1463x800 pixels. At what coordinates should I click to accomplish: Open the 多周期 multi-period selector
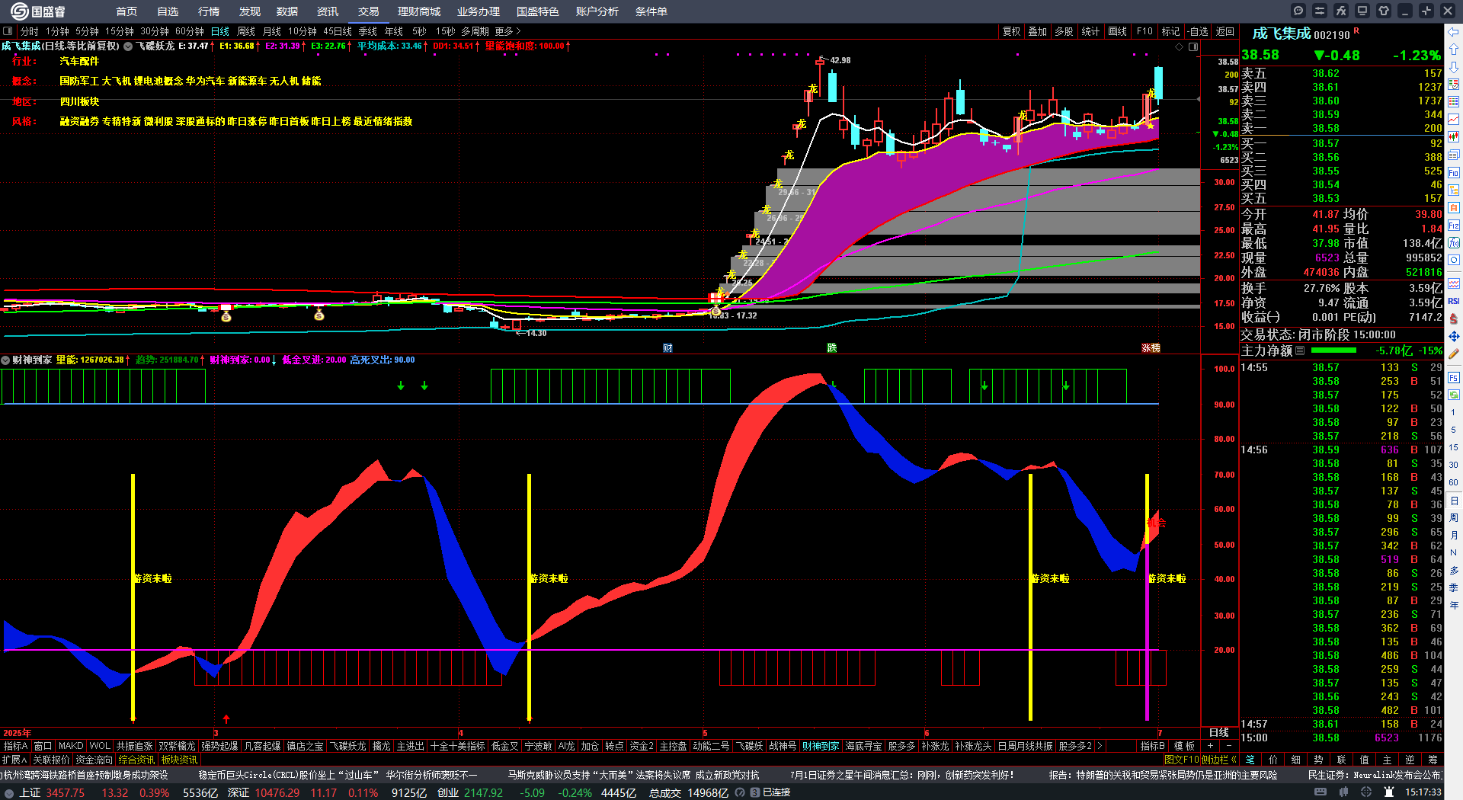475,31
